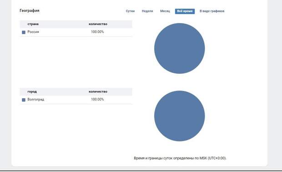Click the Волгоград color swatch
282x172 pixels.
24,100
